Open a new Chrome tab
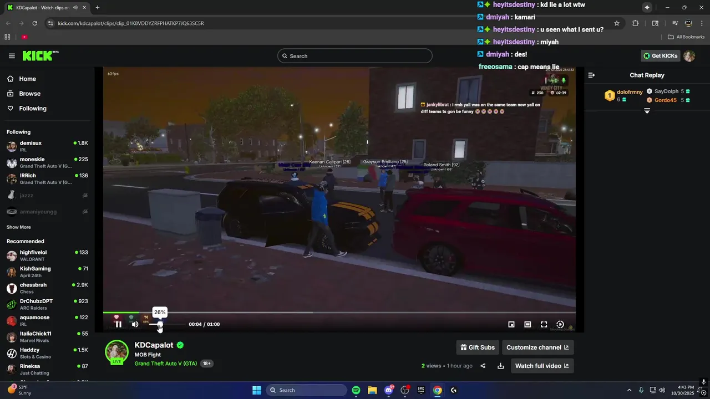The width and height of the screenshot is (710, 399). [x=97, y=8]
